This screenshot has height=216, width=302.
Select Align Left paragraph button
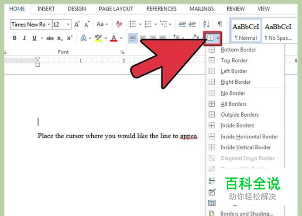[x=133, y=38]
